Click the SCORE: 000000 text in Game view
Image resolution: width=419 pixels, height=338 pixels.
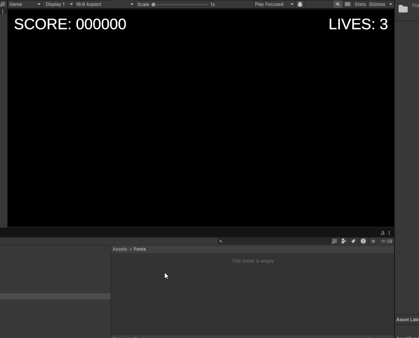point(70,24)
